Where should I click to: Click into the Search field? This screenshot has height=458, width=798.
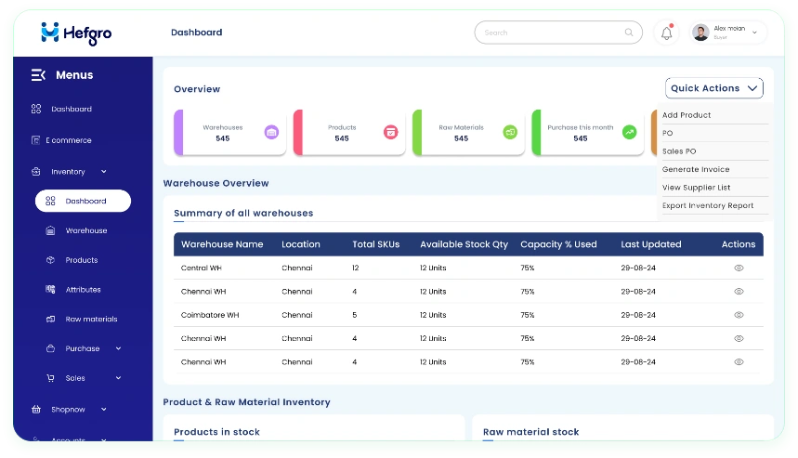click(557, 33)
